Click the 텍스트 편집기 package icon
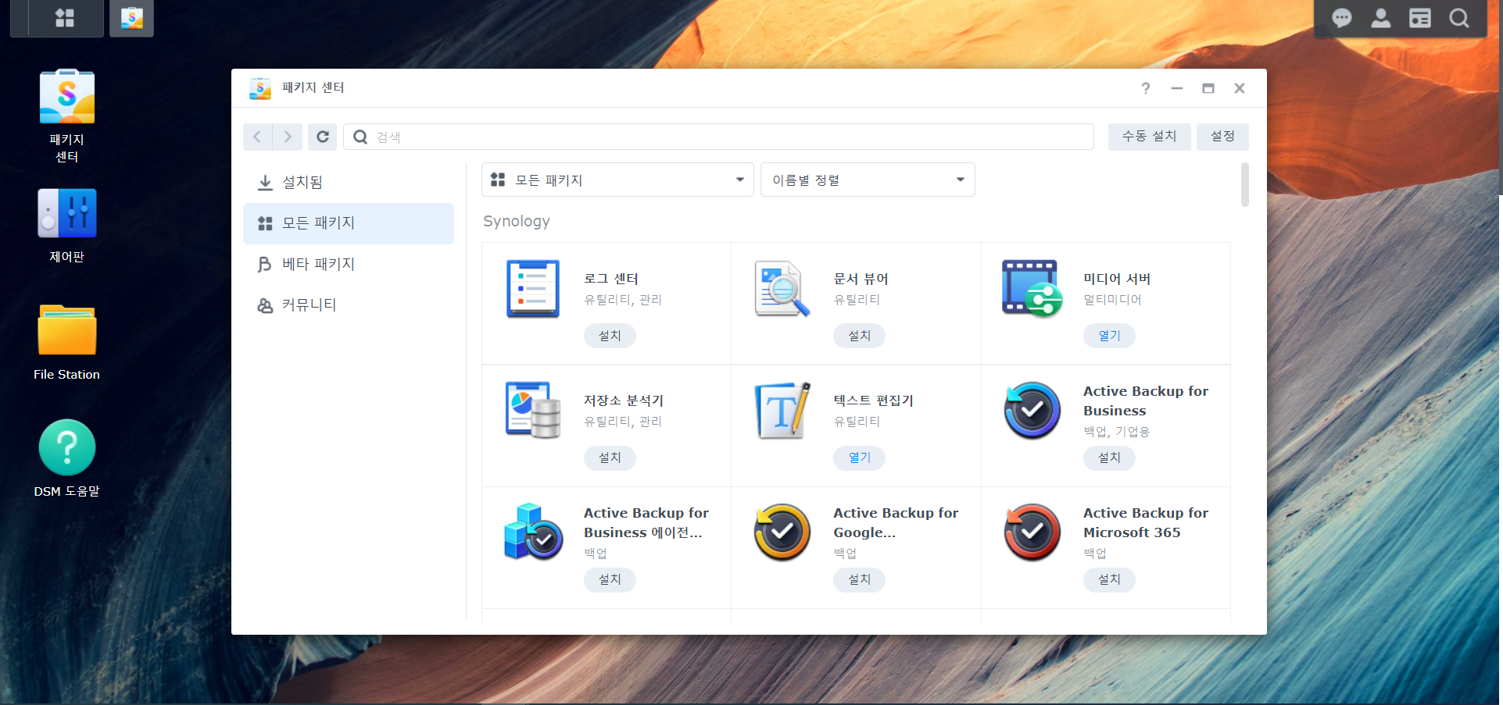Image resolution: width=1503 pixels, height=705 pixels. (x=782, y=411)
